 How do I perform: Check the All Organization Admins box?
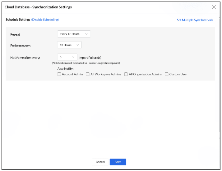[126, 74]
